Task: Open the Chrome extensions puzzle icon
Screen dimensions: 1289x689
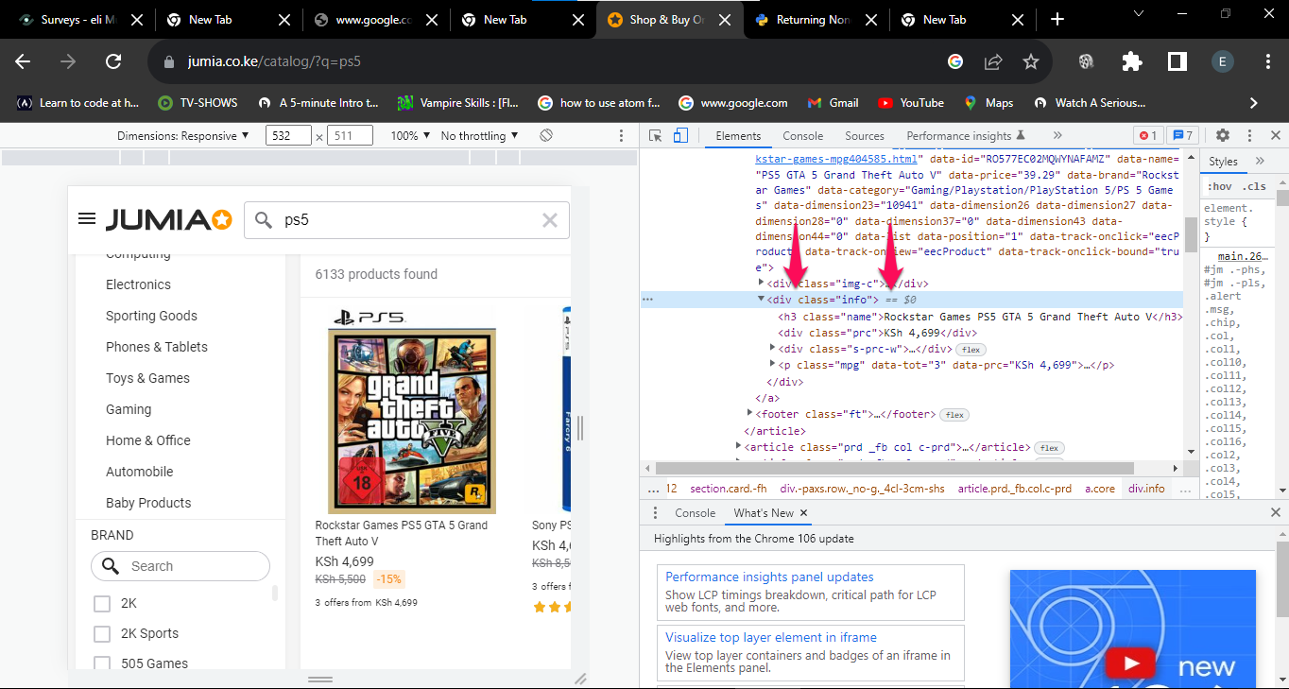Action: (1131, 61)
